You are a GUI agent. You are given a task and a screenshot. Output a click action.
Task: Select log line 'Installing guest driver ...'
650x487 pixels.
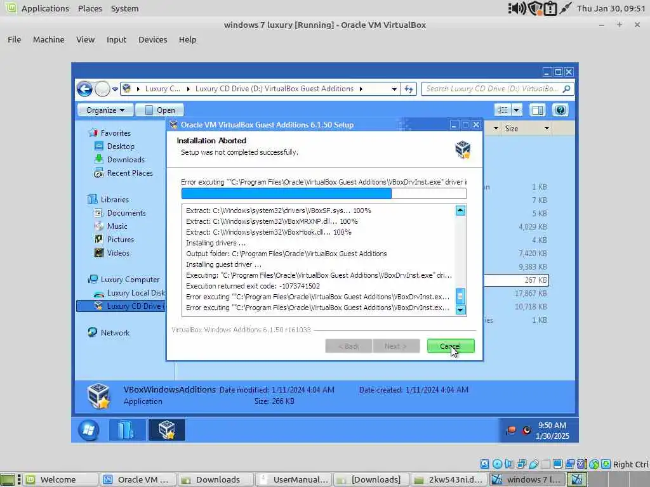point(223,264)
